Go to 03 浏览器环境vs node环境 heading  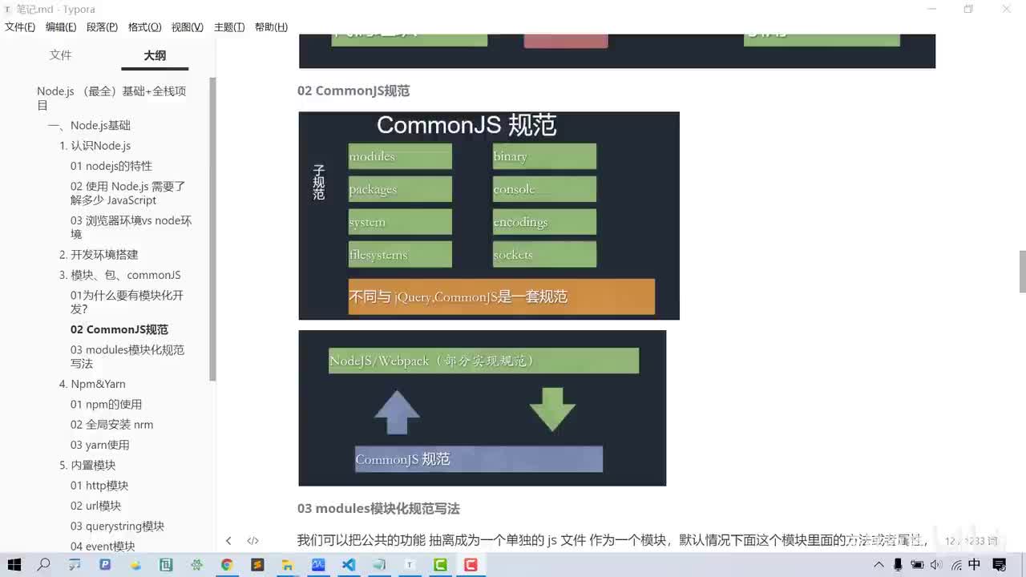click(x=131, y=227)
